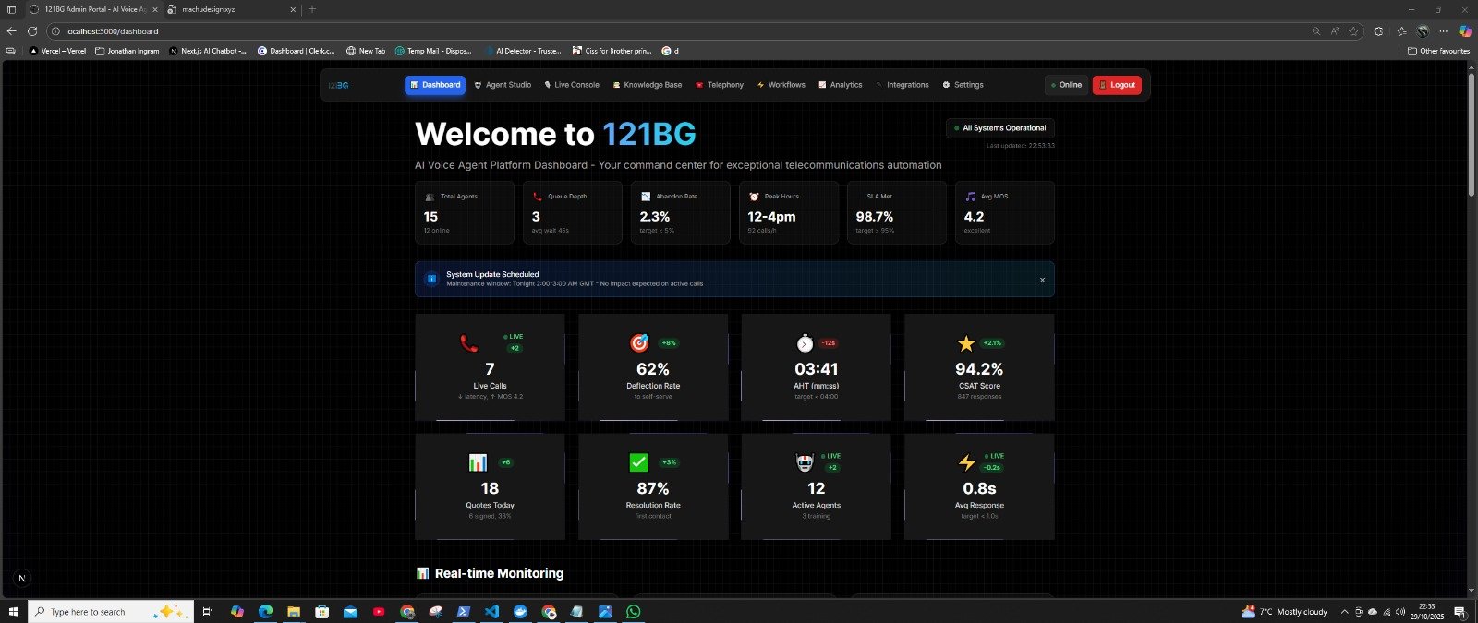Open File Explorer from the taskbar
1478x623 pixels.
(293, 612)
